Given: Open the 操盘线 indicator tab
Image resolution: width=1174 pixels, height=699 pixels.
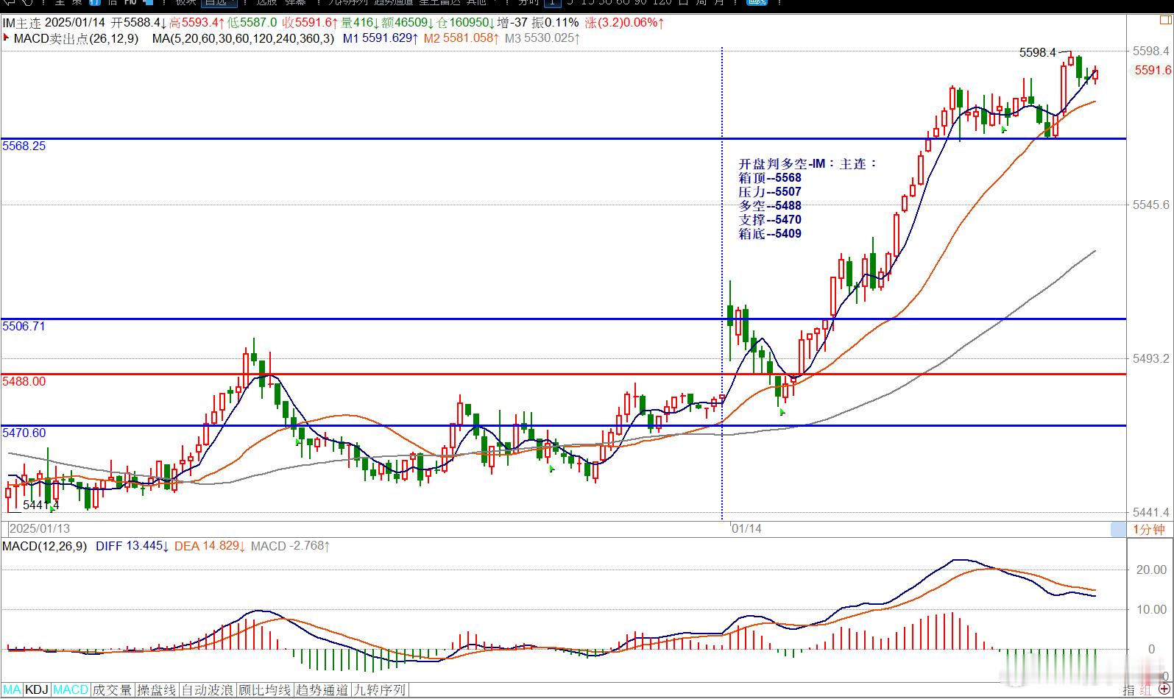Looking at the screenshot, I should [157, 690].
